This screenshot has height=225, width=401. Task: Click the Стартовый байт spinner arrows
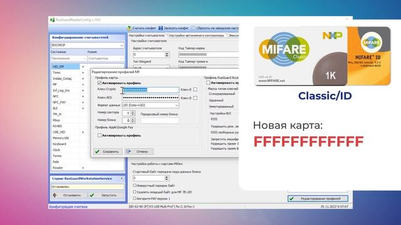(167, 178)
